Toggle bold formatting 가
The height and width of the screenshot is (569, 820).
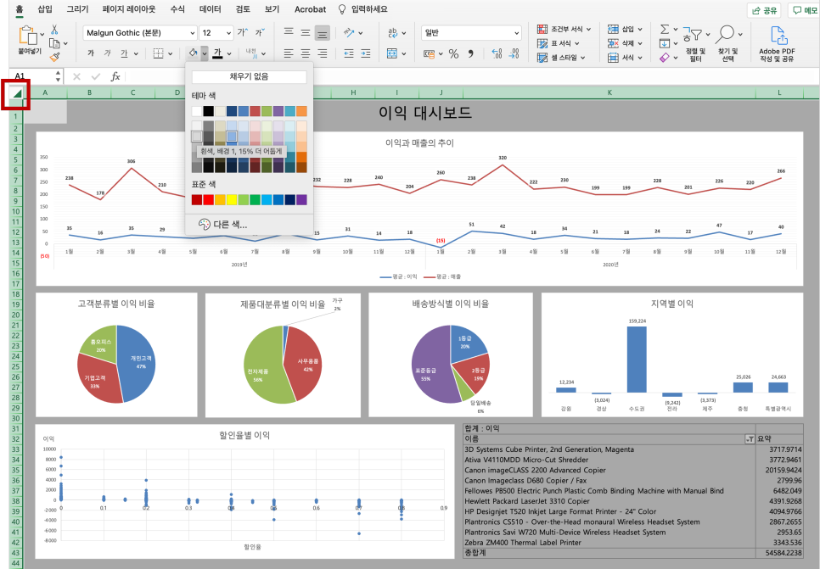tap(91, 53)
